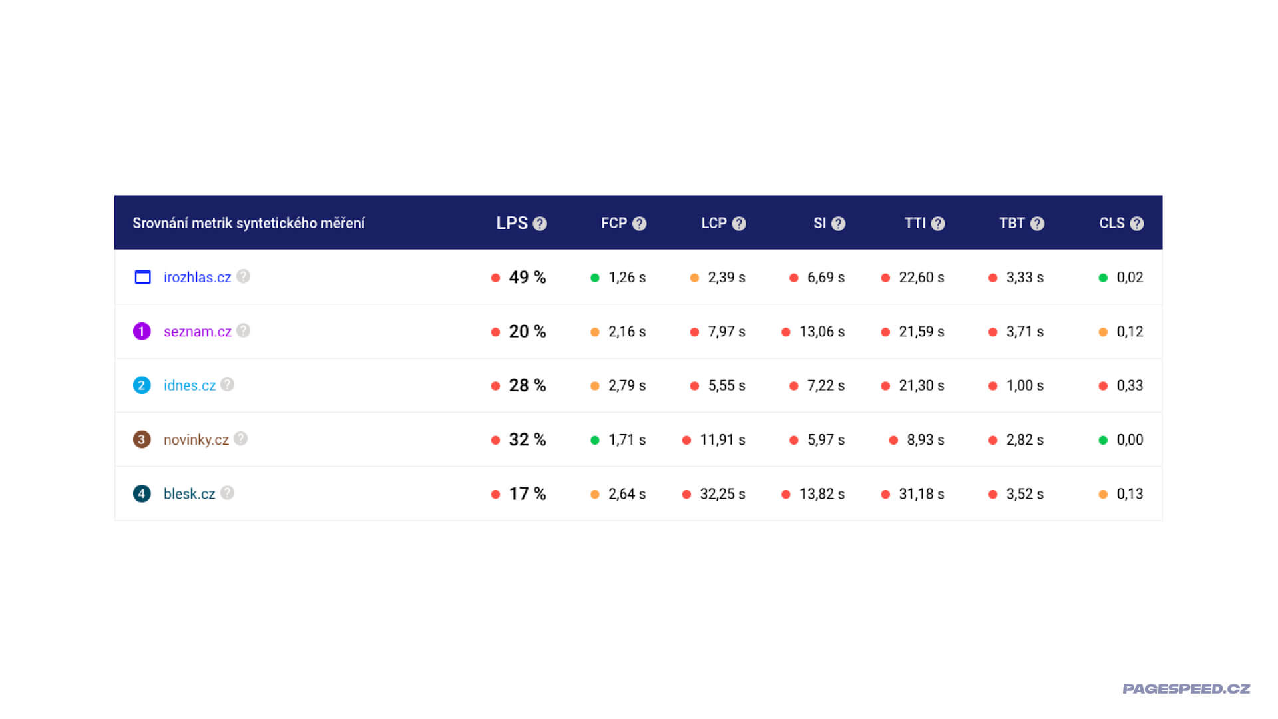
Task: Open the irozhlas.cz link
Action: pos(197,278)
